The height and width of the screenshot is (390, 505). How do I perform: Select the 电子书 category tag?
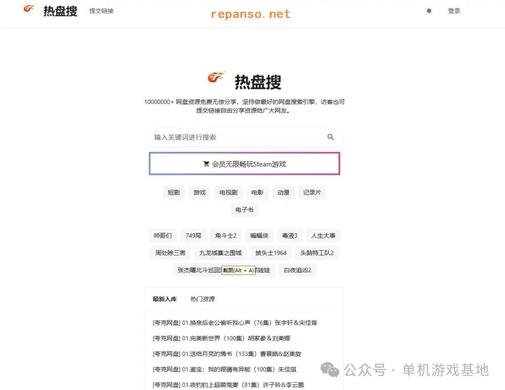click(245, 210)
